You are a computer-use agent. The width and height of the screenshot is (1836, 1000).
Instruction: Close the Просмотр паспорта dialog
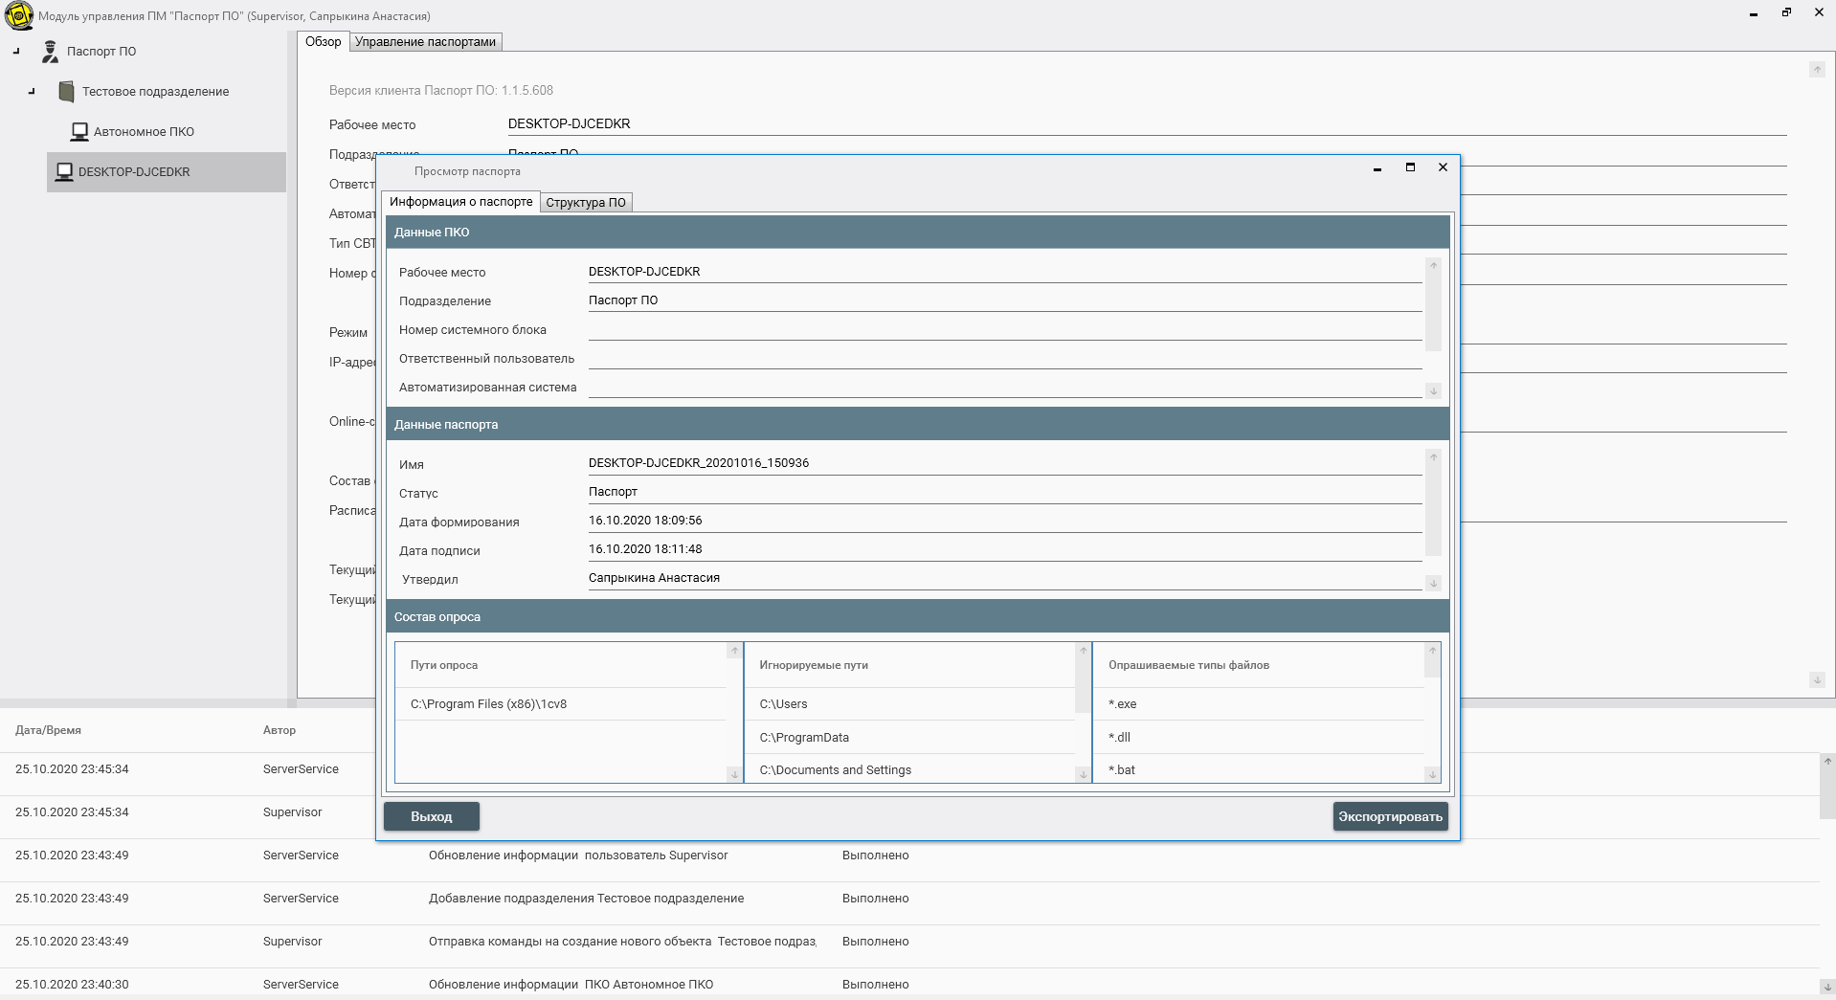click(1443, 167)
